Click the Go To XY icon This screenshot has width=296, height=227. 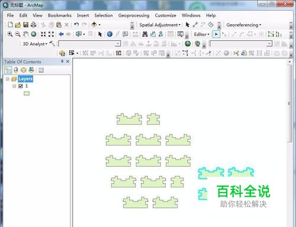[x=161, y=34]
